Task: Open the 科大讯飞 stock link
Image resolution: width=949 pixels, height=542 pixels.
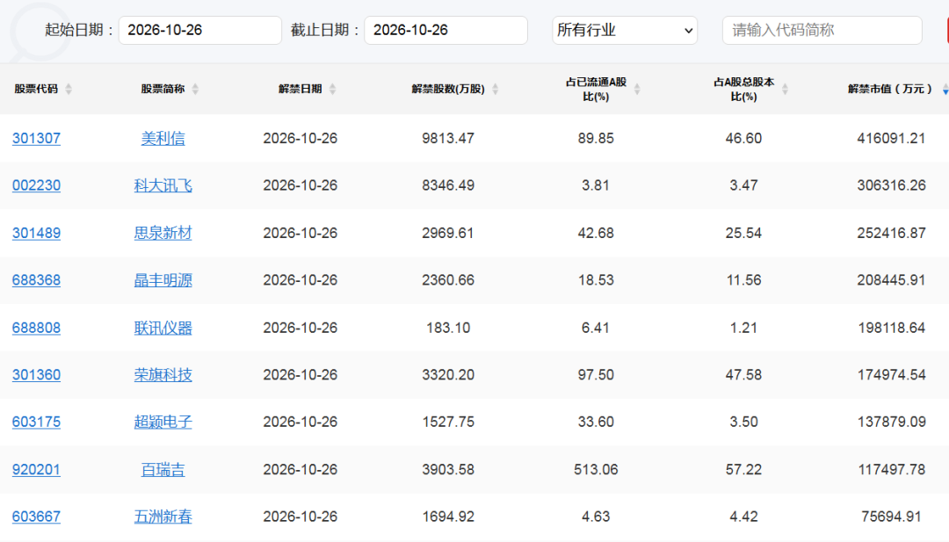Action: [x=163, y=185]
